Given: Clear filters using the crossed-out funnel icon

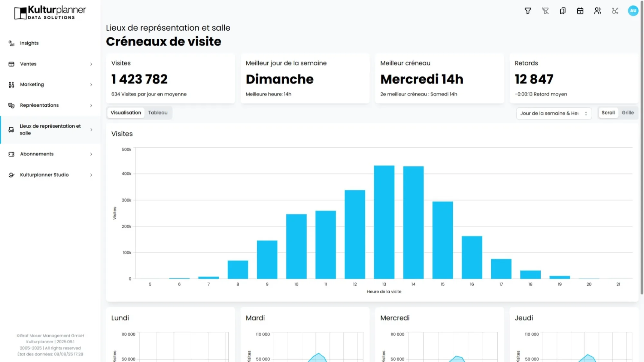Looking at the screenshot, I should coord(545,11).
